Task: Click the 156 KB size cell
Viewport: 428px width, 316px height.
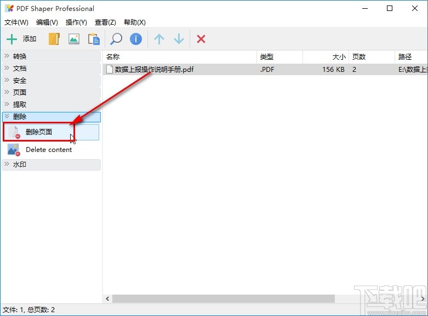Action: 333,70
